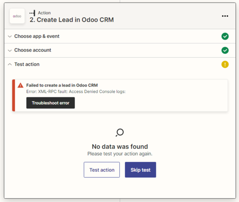Click the outlined Test action button
Viewport: 239px width, 202px height.
[102, 170]
